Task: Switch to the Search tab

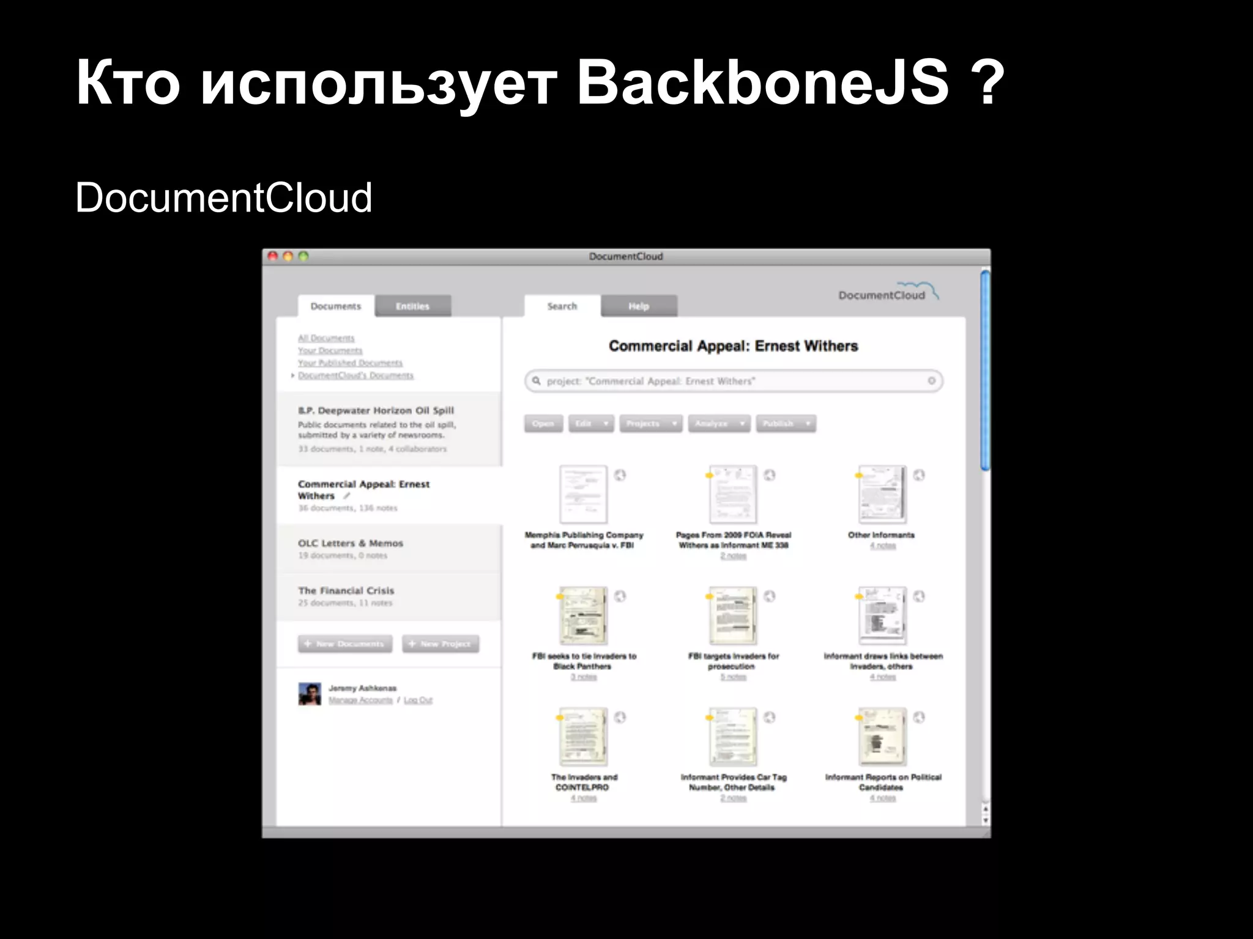Action: 562,306
